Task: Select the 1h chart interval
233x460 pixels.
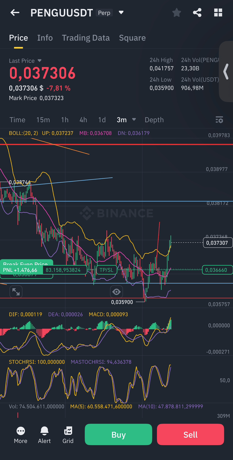Action: tap(65, 120)
